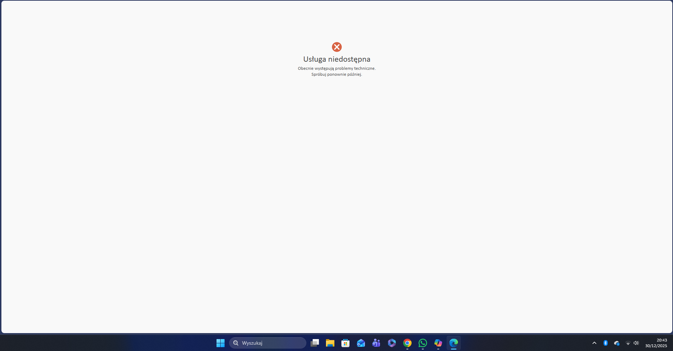Launch Clipchamp-style app icon next to Teams
The width and height of the screenshot is (673, 351).
tap(392, 343)
